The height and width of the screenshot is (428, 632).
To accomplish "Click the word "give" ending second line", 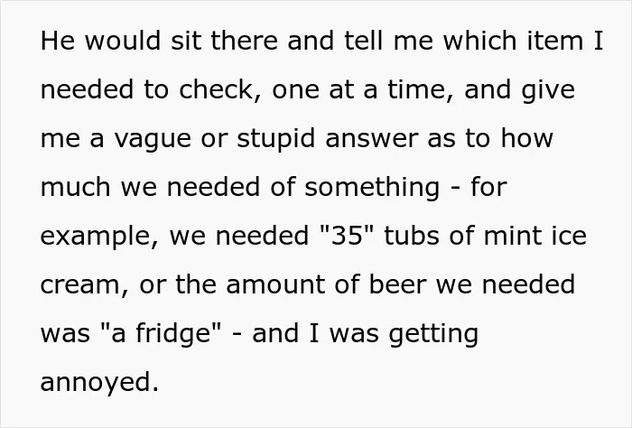I will pos(548,90).
